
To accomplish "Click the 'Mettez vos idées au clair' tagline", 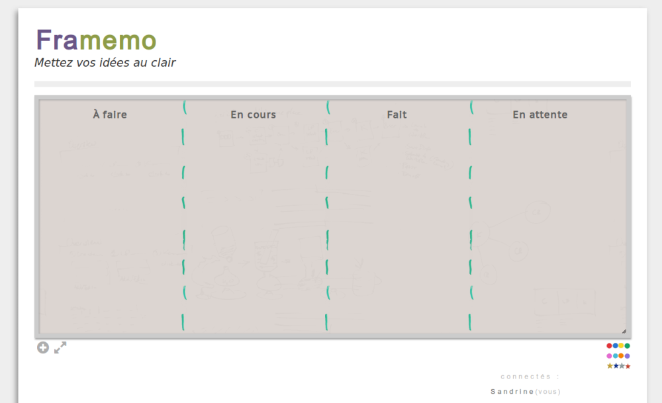I will tap(105, 62).
